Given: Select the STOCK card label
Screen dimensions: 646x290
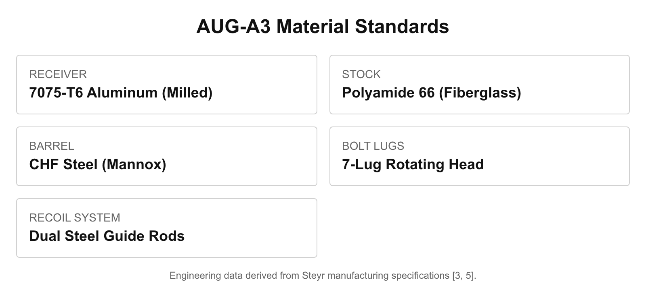Looking at the screenshot, I should (361, 74).
